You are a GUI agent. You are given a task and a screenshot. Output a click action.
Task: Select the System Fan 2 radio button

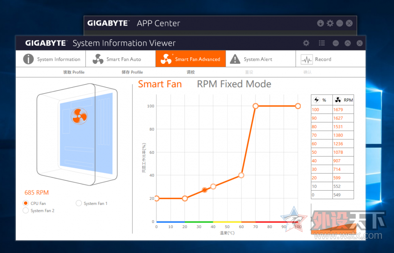(26, 210)
